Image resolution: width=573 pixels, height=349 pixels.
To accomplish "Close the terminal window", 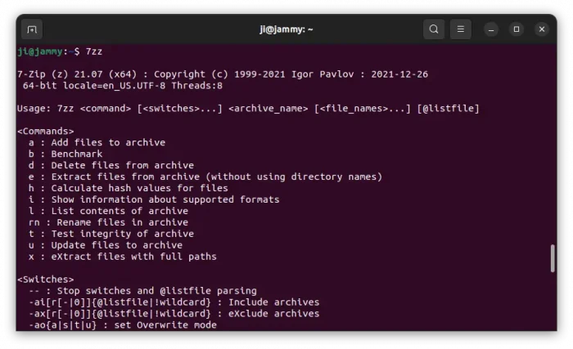I will pyautogui.click(x=542, y=29).
